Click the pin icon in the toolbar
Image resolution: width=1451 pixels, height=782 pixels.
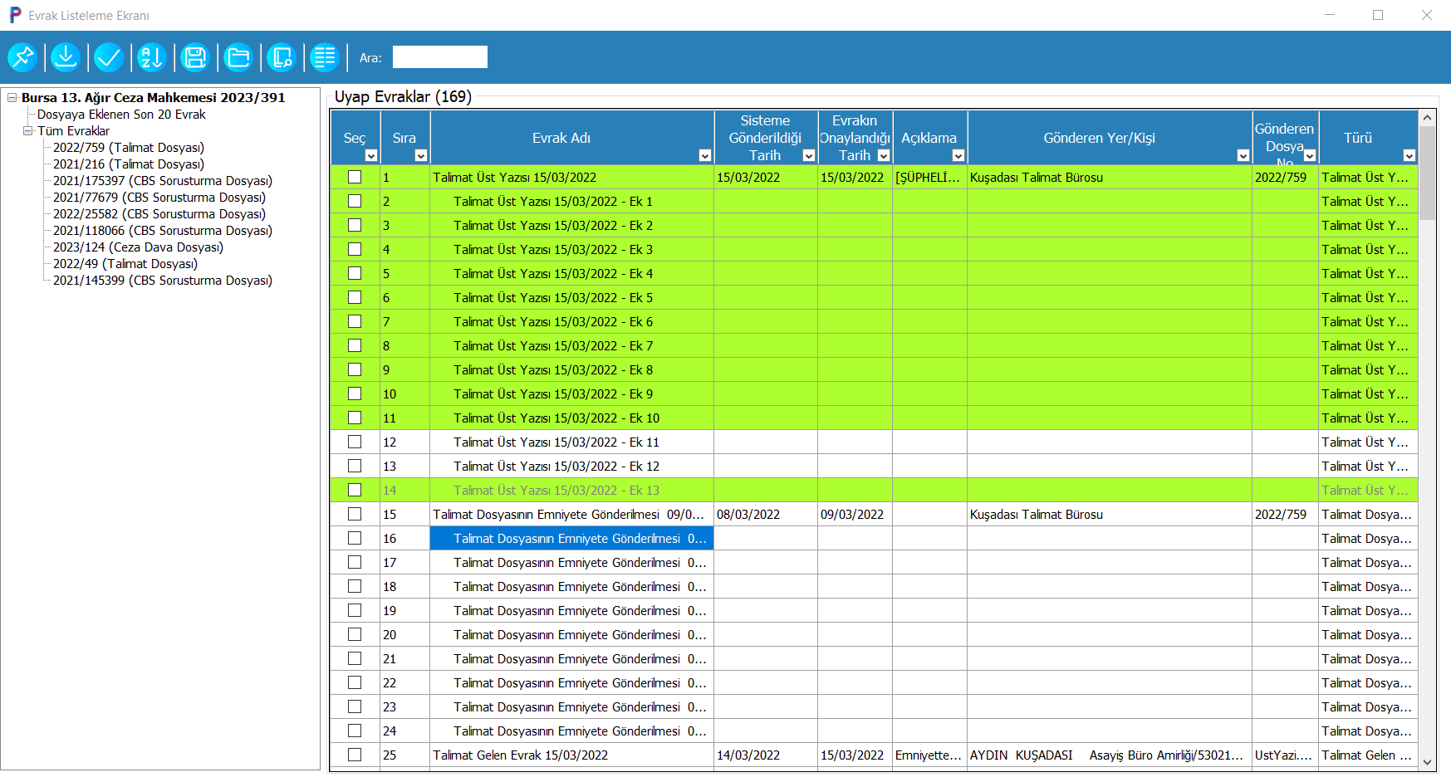pyautogui.click(x=22, y=57)
